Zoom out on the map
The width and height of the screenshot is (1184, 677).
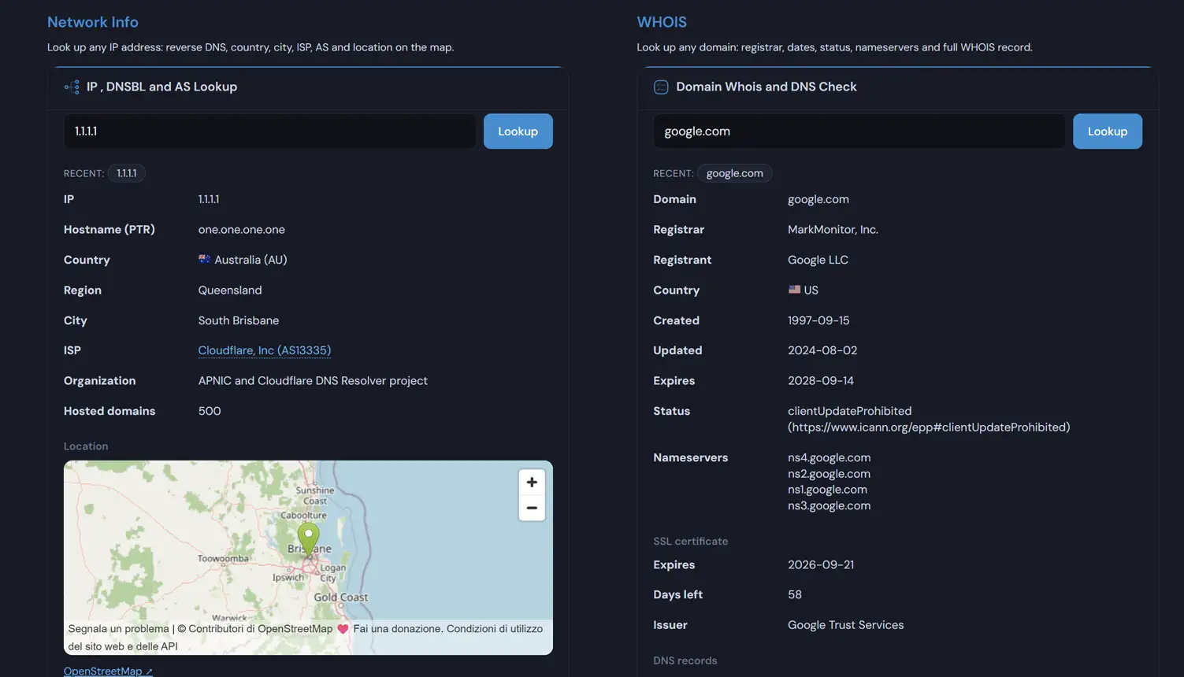(532, 508)
